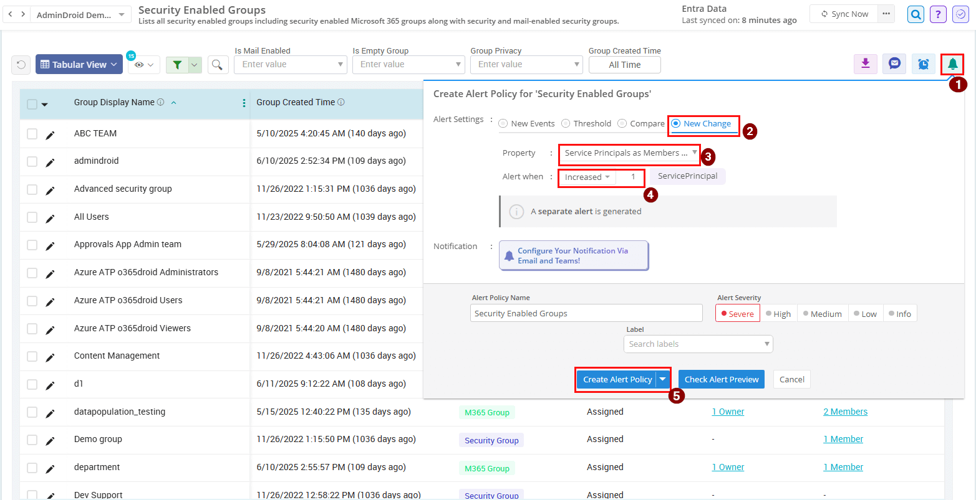Click the Alert Policy Name input field
Screen dimensions: 976x500
(586, 313)
